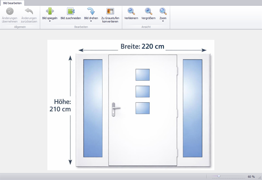The image size is (262, 180).
Task: Expand the Zoom dropdown arrow
Action: coord(163,21)
